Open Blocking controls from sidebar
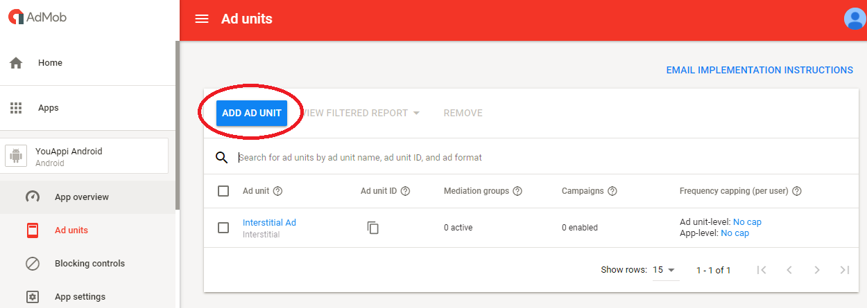 pos(89,263)
